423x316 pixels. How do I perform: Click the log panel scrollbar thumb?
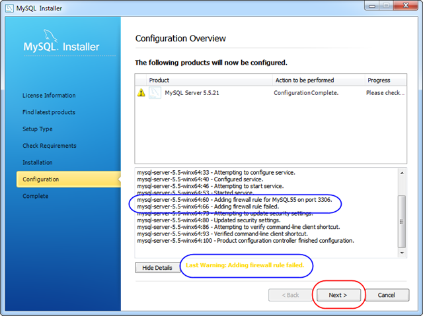[x=402, y=222]
